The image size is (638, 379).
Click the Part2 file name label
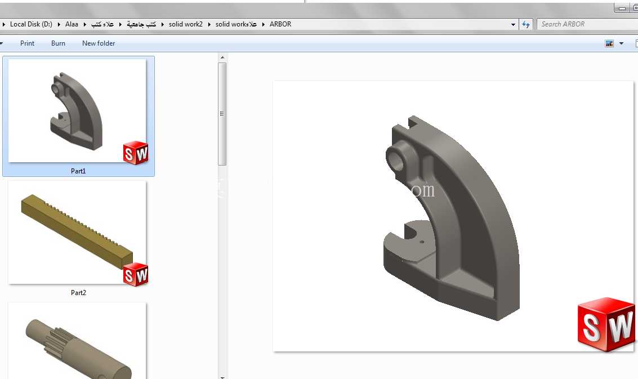[78, 293]
